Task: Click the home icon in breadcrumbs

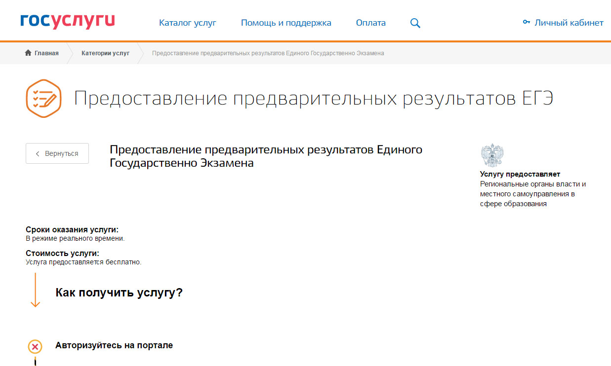Action: click(x=28, y=53)
